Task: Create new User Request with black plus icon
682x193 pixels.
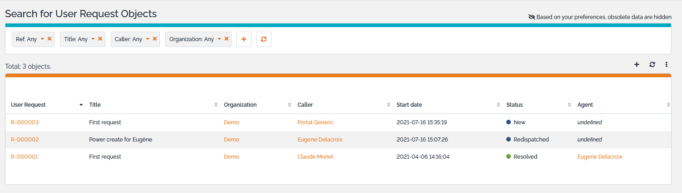Action: [637, 65]
